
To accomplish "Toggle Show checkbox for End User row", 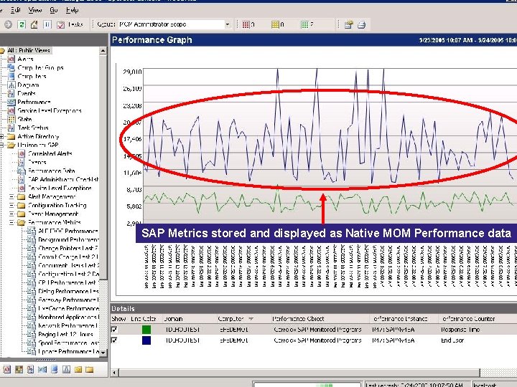I will click(x=114, y=340).
